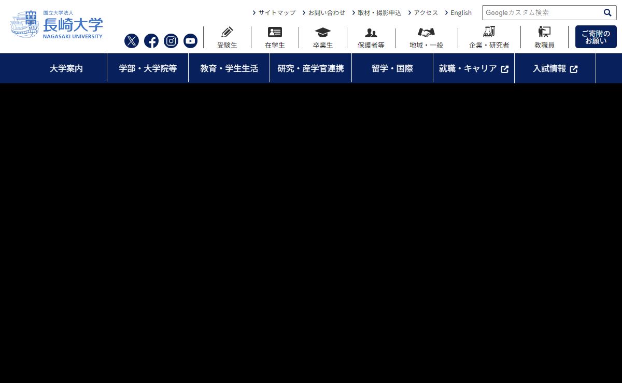Click the 受験生 pencil icon

227,33
